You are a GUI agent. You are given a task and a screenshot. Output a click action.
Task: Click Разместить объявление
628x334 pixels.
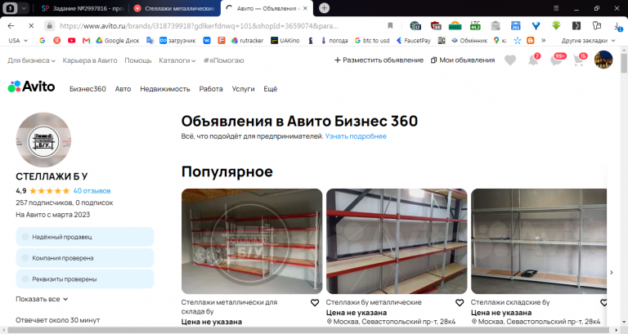pos(379,60)
